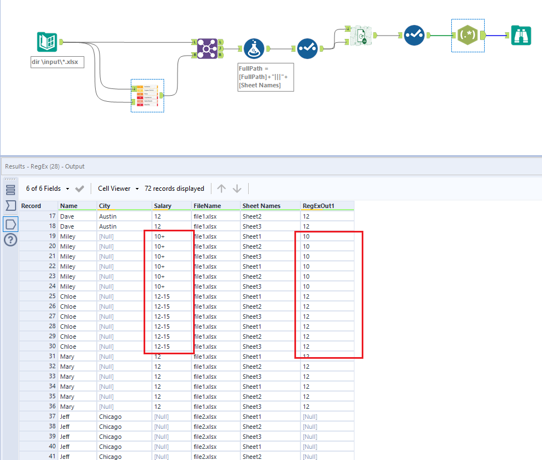The image size is (542, 460).
Task: Select the Select tool before RegEx
Action: tap(414, 35)
